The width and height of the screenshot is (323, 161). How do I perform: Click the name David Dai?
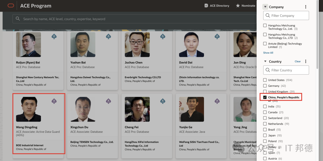click(186, 62)
